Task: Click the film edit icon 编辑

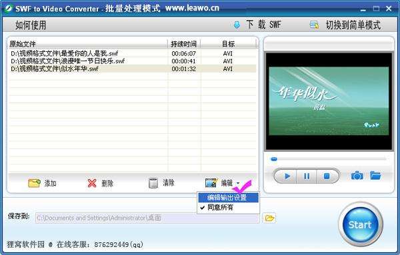Action: [x=211, y=182]
